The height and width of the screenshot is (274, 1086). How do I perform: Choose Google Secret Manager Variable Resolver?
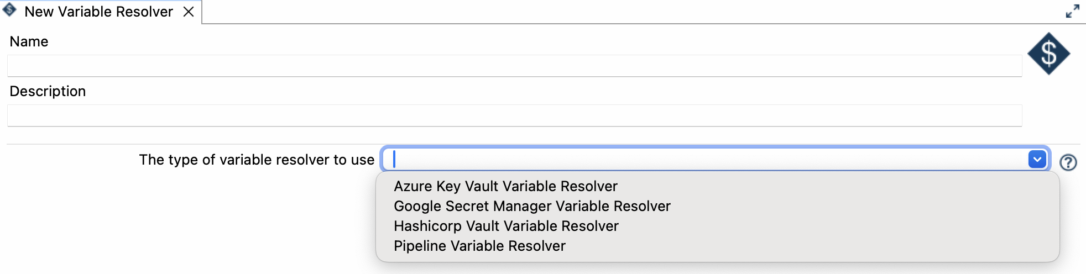(532, 206)
